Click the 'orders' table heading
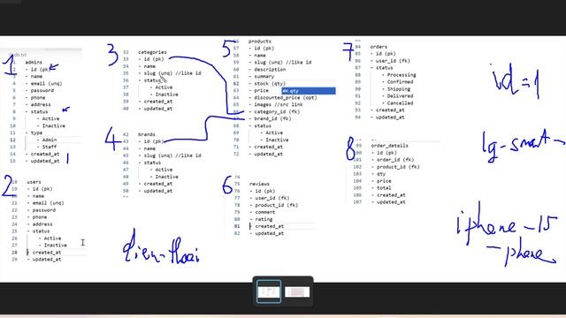566x318 pixels. (379, 47)
